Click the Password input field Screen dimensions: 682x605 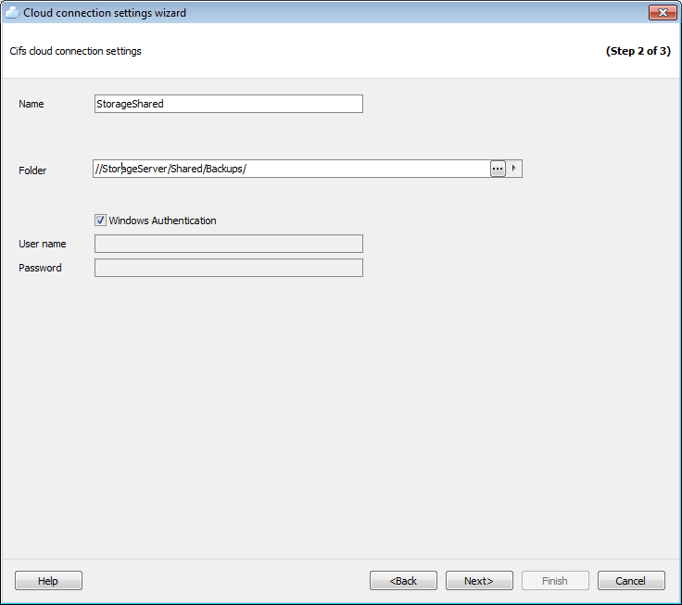tap(229, 268)
